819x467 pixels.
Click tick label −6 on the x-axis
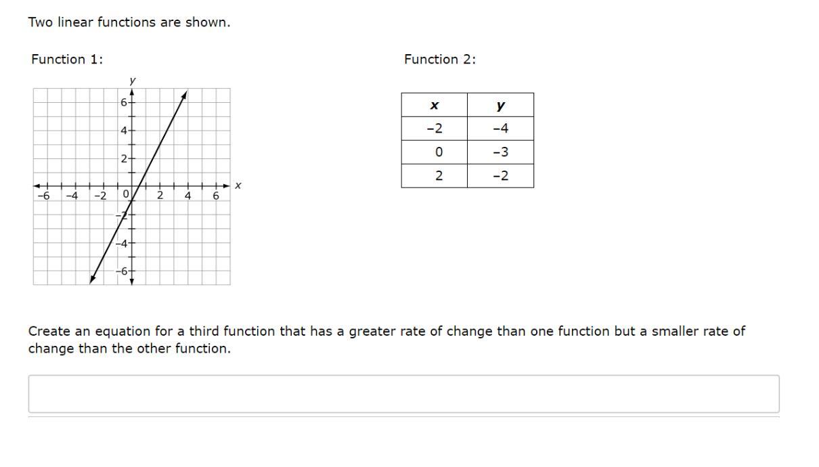(x=44, y=196)
